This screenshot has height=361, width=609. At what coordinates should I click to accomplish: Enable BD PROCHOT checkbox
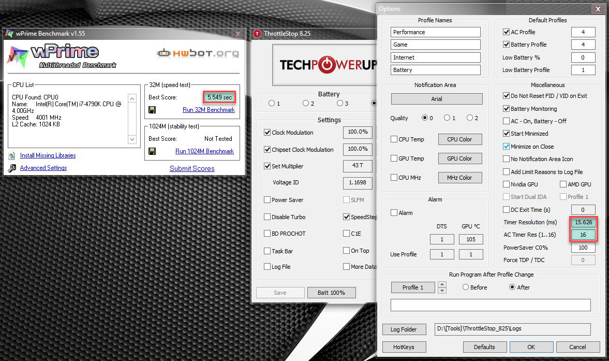point(267,234)
